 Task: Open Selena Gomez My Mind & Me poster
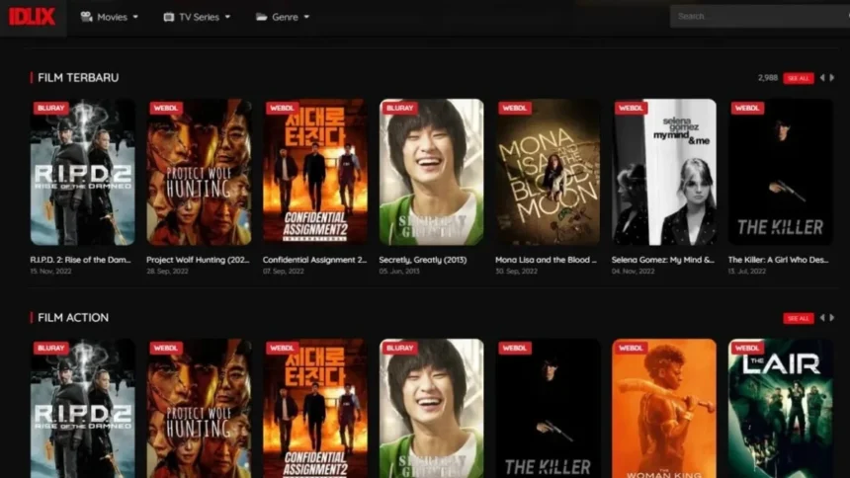click(x=664, y=172)
